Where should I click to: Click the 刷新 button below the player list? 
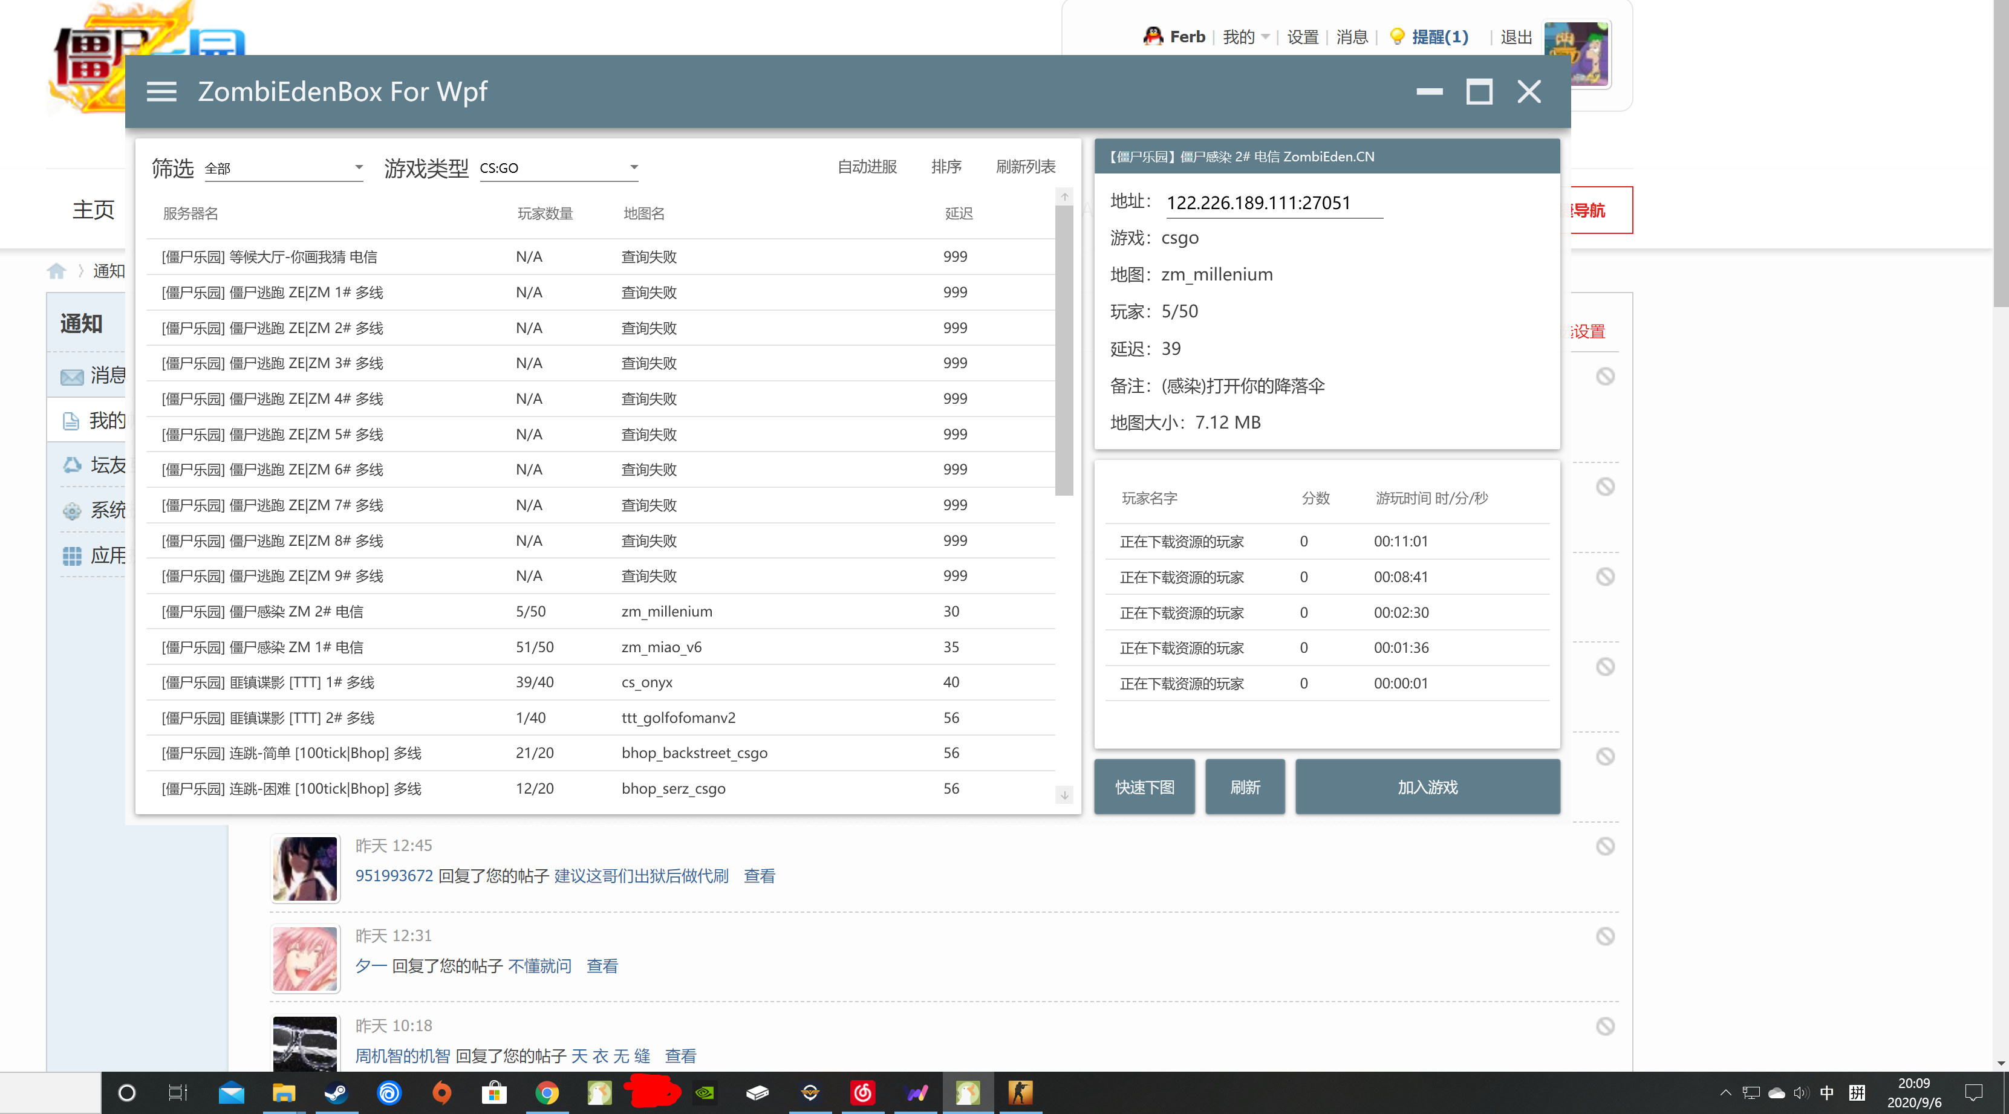[x=1245, y=786]
